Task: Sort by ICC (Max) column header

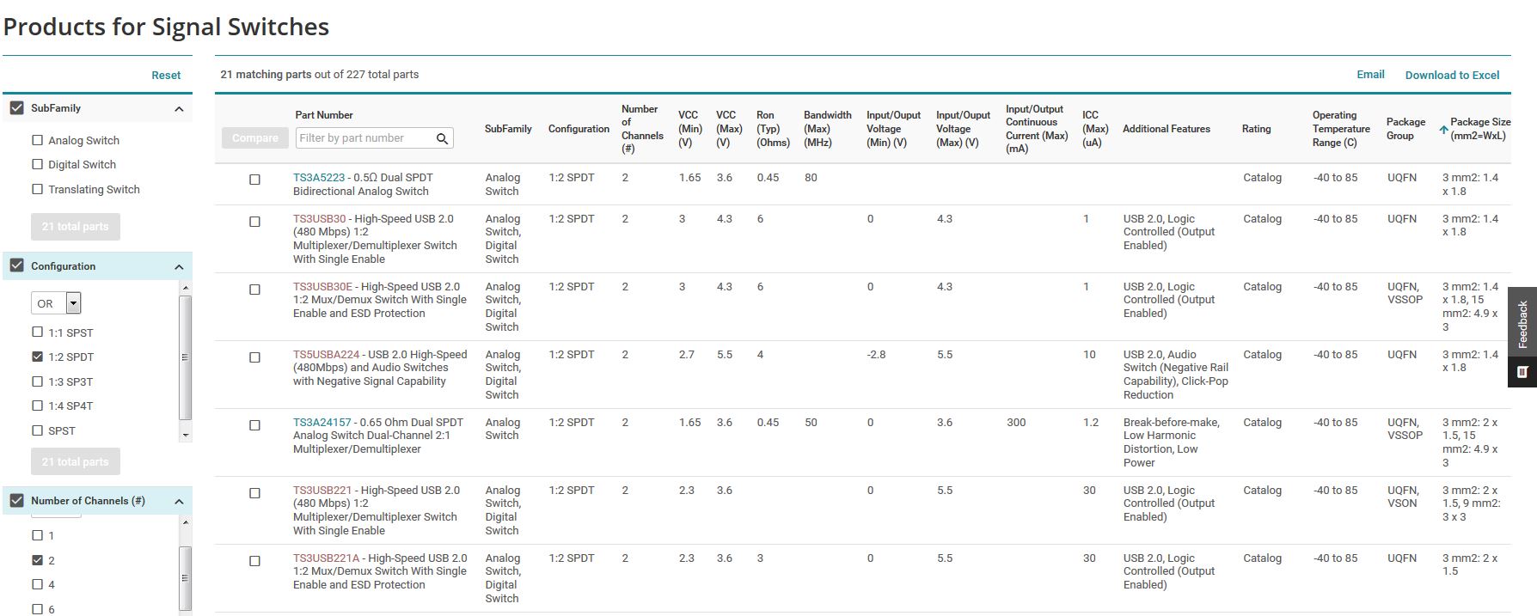Action: [1094, 129]
